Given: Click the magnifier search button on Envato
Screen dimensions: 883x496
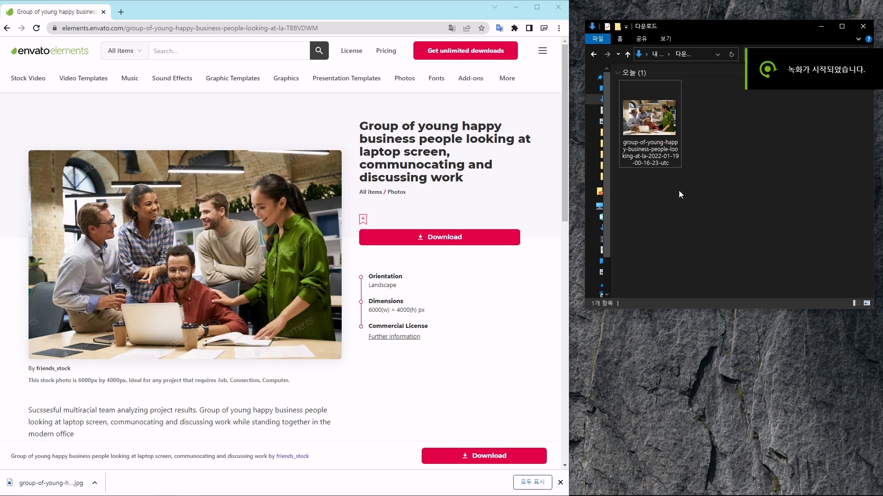Looking at the screenshot, I should 319,51.
